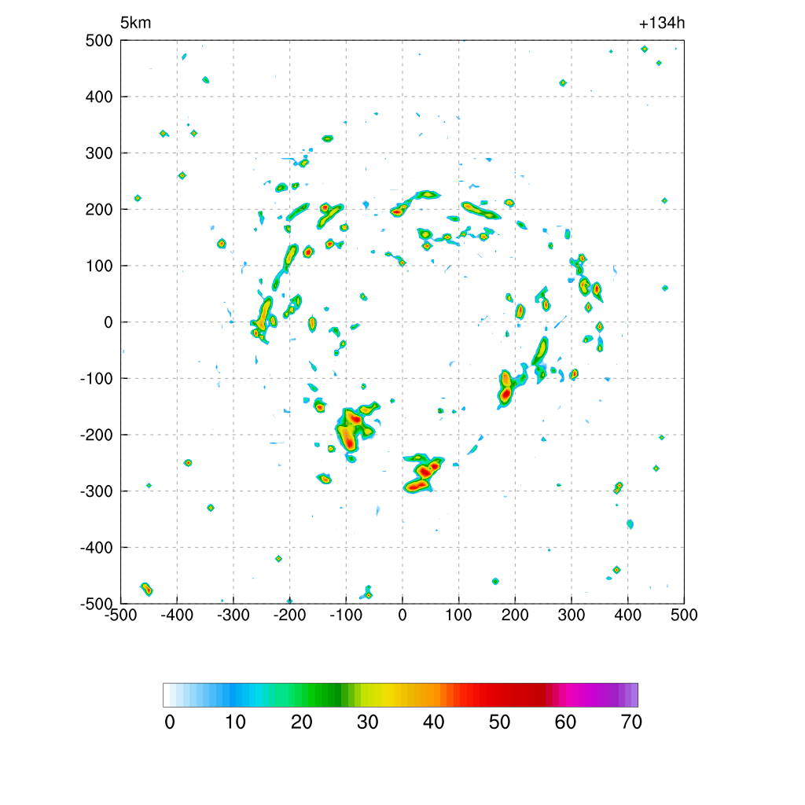Select x-axis tick label -300
The image size is (805, 805).
(x=233, y=615)
